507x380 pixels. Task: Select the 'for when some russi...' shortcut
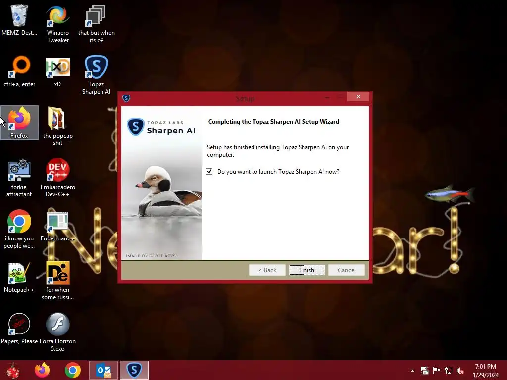tap(57, 281)
